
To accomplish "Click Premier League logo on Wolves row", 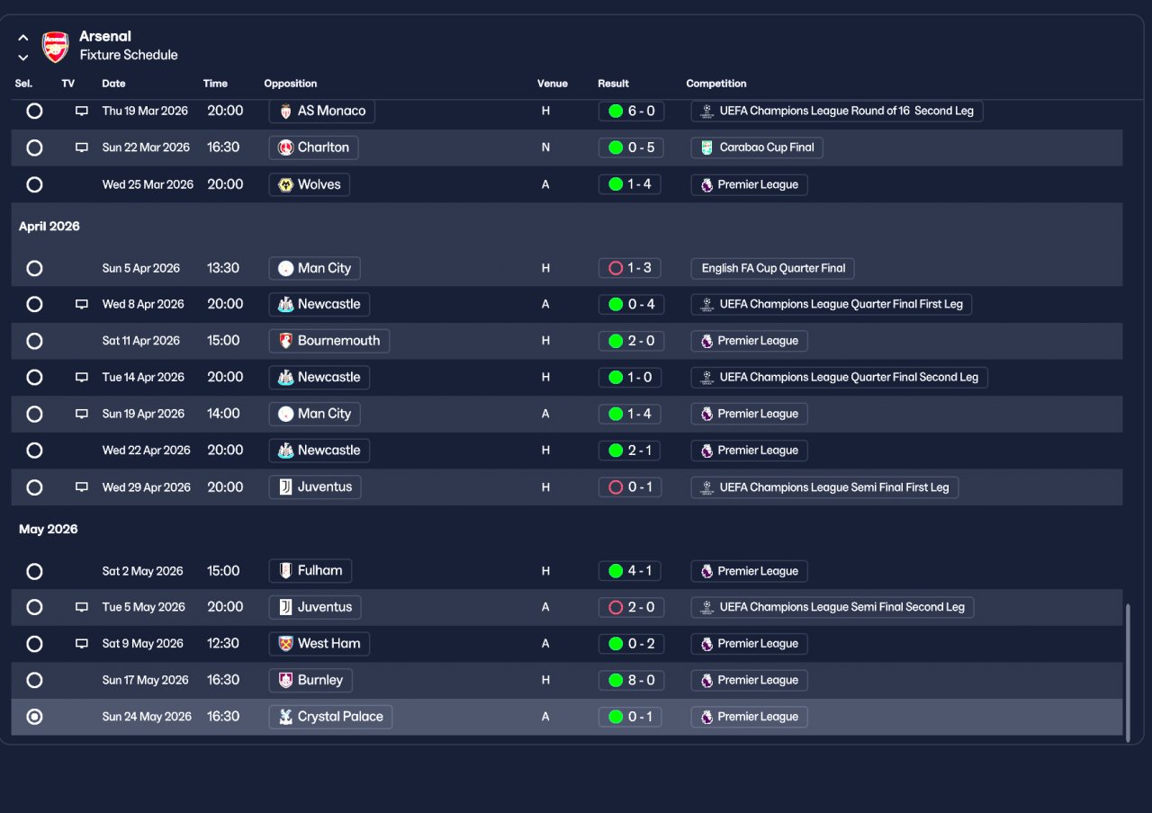I will [706, 184].
